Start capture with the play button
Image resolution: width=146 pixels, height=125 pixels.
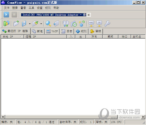click(6, 15)
